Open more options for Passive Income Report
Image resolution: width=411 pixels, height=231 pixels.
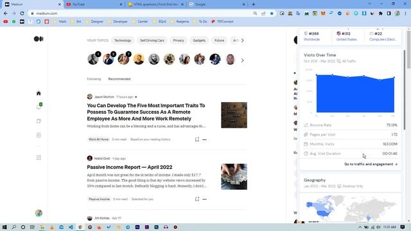tap(204, 200)
